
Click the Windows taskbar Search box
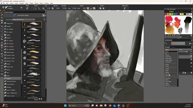click(79, 106)
